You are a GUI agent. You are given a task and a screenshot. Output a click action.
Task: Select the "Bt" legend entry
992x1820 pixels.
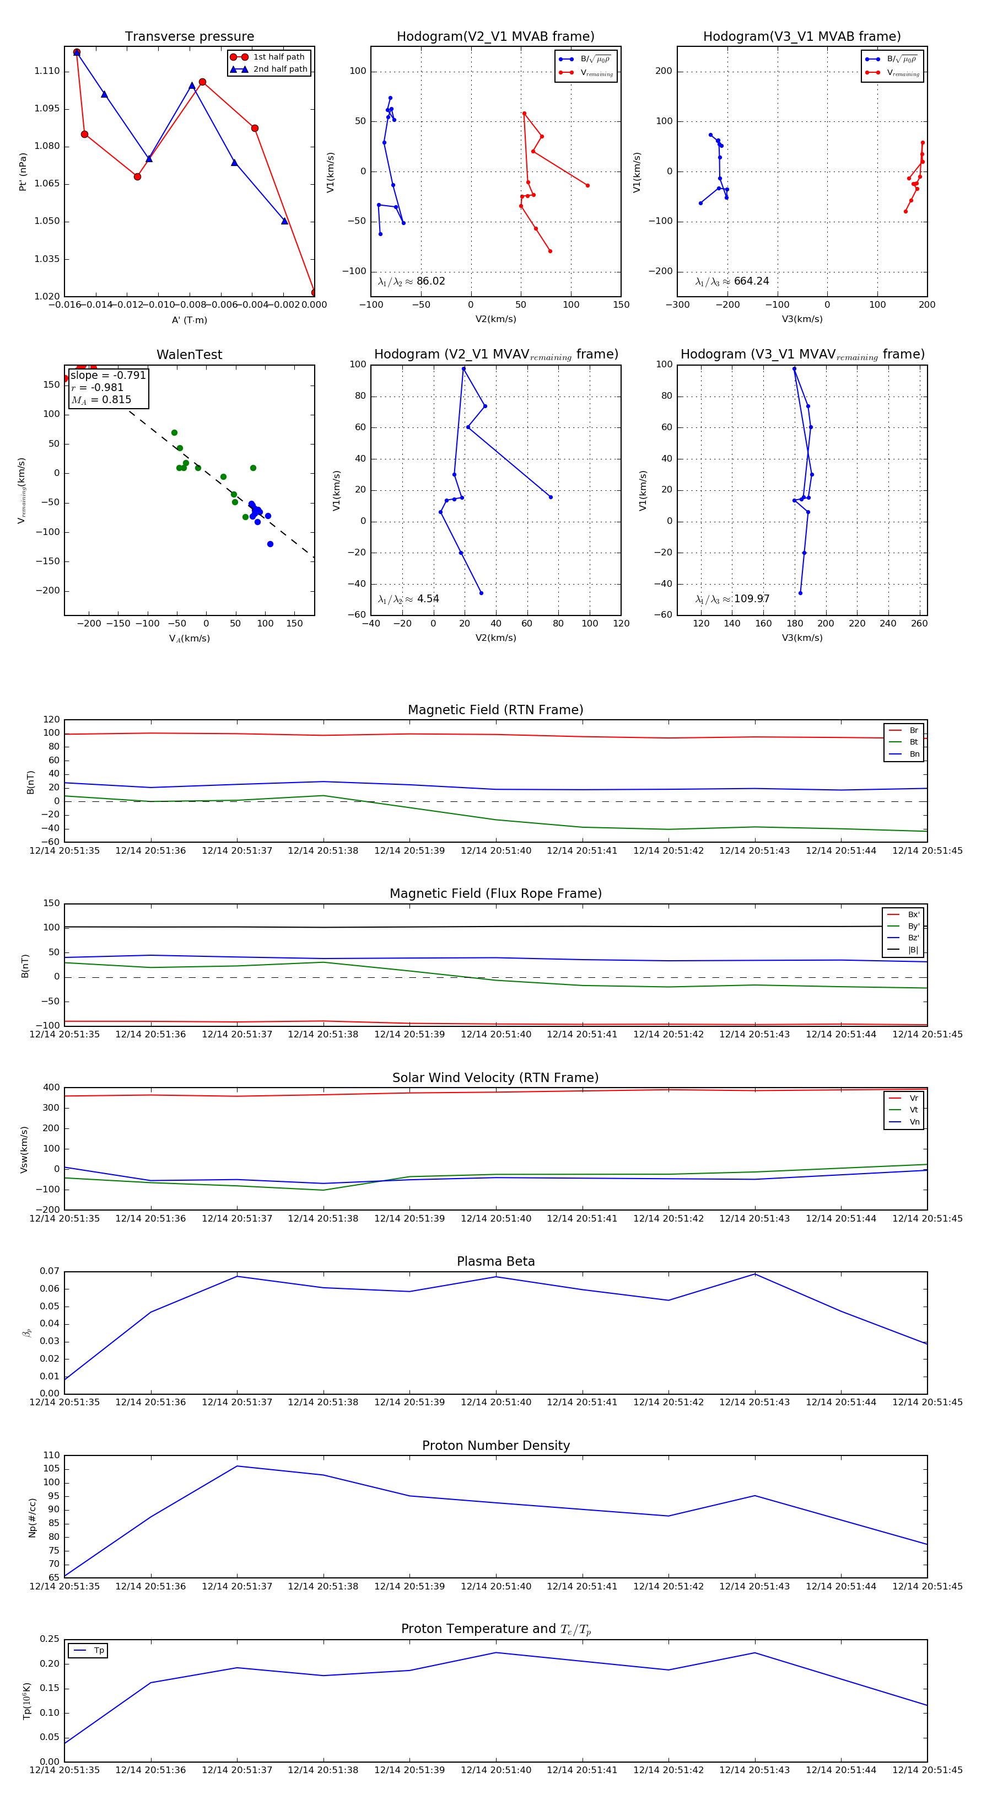tap(904, 742)
